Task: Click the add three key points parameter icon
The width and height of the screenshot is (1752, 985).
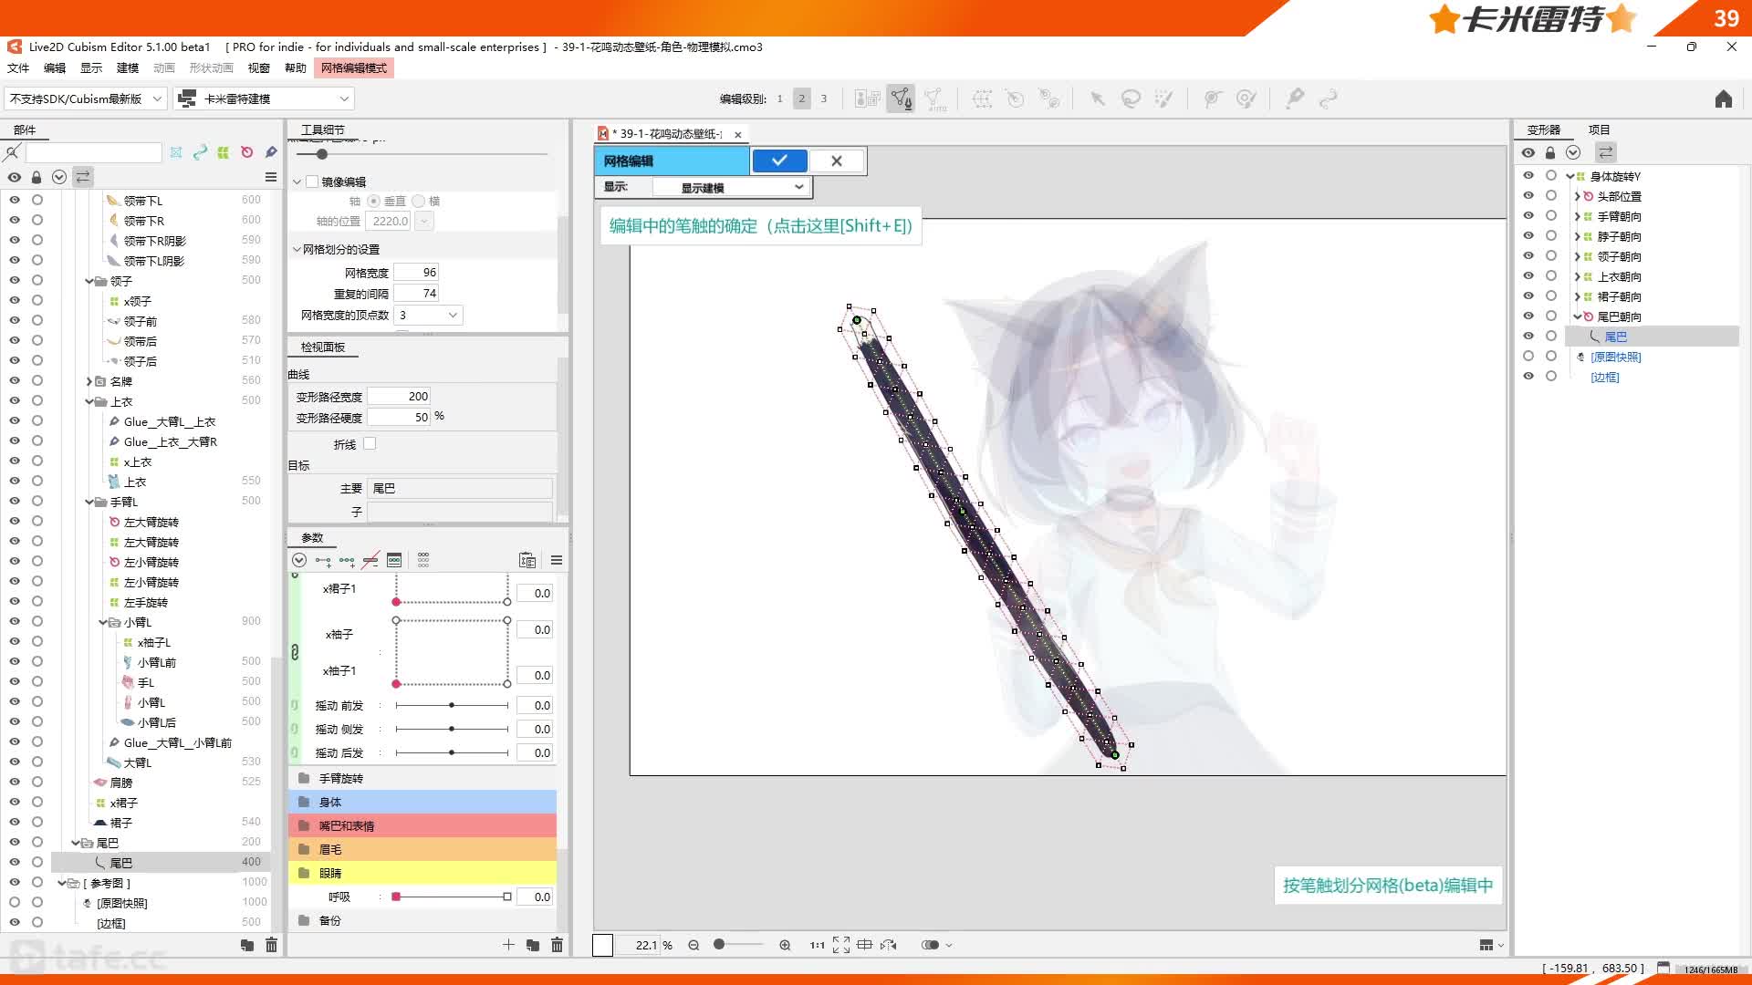Action: (x=347, y=560)
